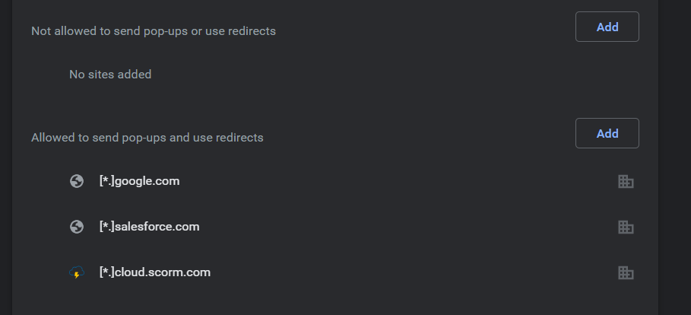Click the enterprise building icon for cloud.scorm.com
This screenshot has width=691, height=315.
pos(626,272)
